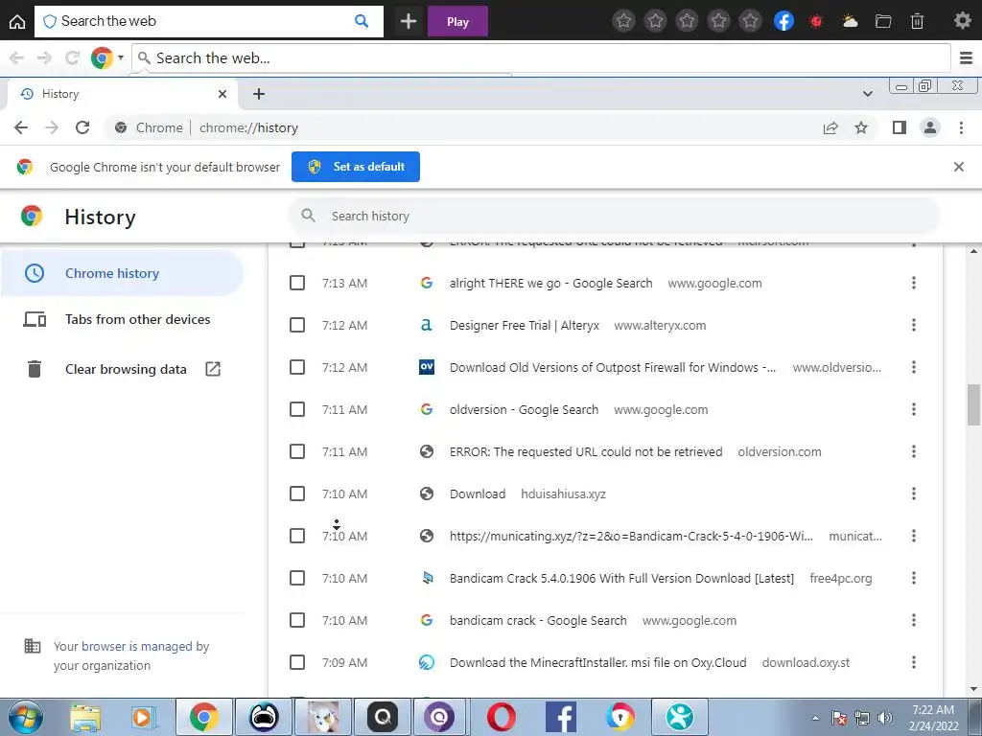Viewport: 982px width, 736px height.
Task: Close the History tab
Action: tap(222, 94)
